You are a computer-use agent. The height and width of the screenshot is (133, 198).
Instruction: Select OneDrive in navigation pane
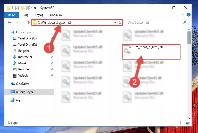click(23, 84)
